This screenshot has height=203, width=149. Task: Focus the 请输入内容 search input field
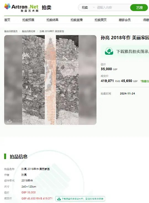(113, 7)
